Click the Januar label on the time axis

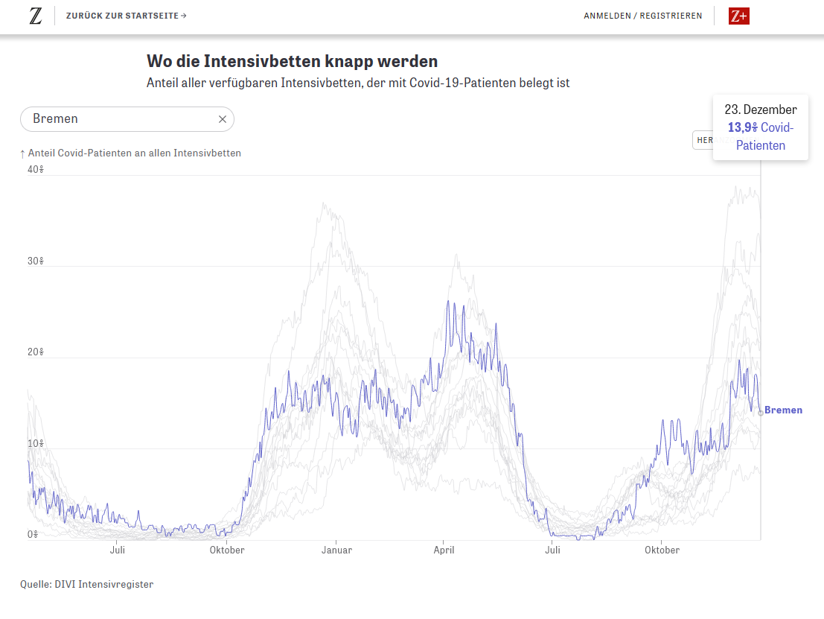[x=336, y=550]
